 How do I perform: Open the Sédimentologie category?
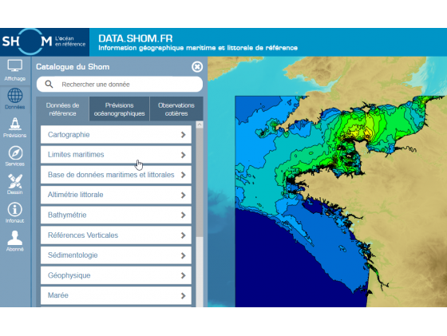pyautogui.click(x=116, y=255)
